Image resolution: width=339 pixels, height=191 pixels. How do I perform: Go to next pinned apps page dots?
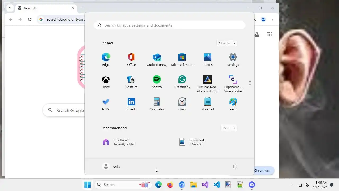(x=250, y=83)
